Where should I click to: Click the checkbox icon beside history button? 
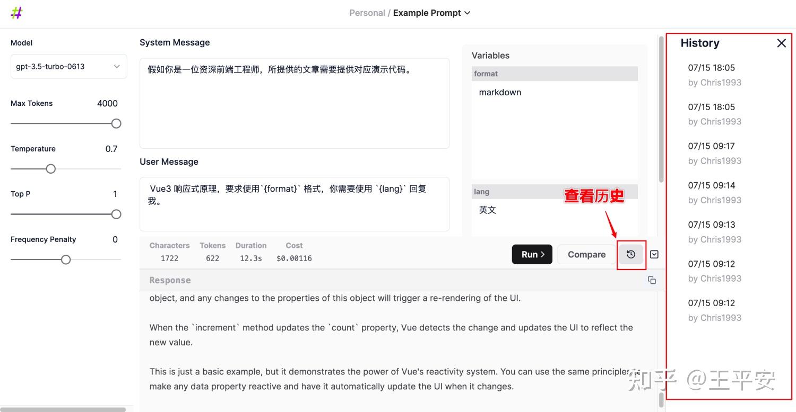tap(654, 254)
